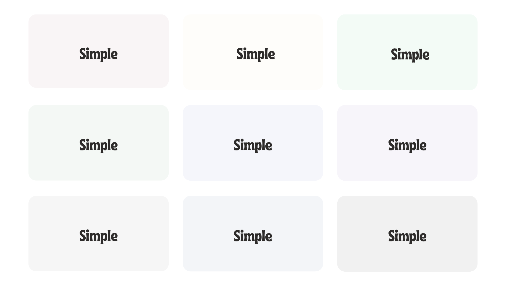This screenshot has height=284, width=506.
Task: Click letter S on the pink card
Action: coord(83,54)
